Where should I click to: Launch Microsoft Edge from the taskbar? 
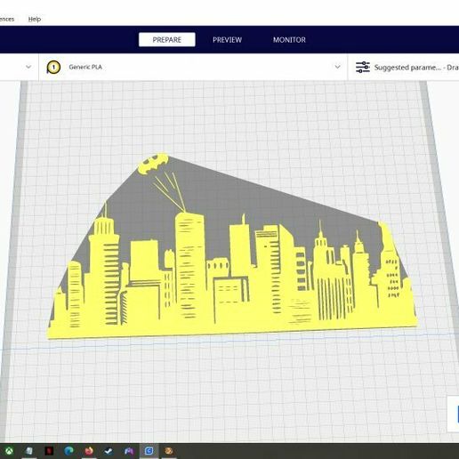click(x=68, y=451)
